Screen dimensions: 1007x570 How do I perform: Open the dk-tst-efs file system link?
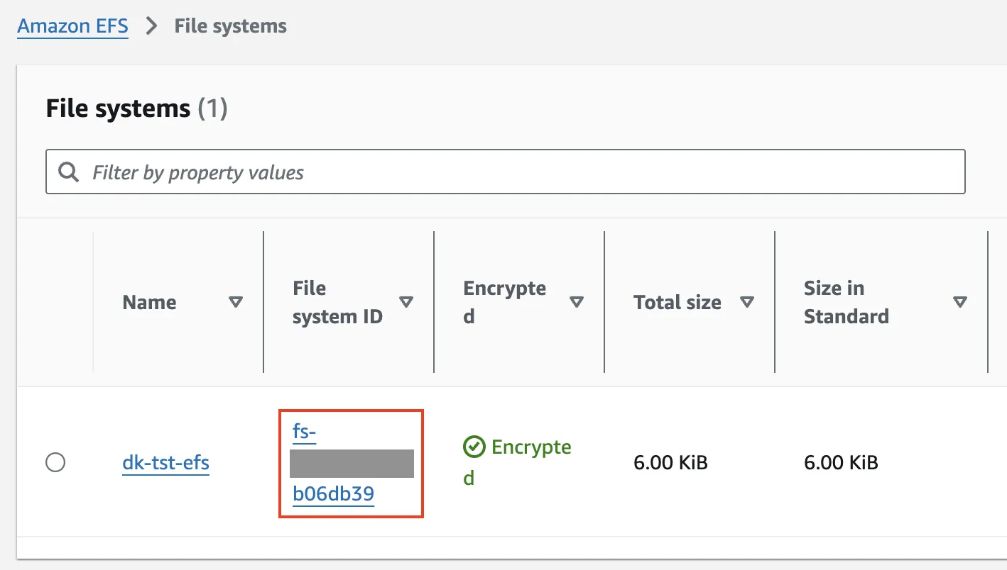coord(166,463)
